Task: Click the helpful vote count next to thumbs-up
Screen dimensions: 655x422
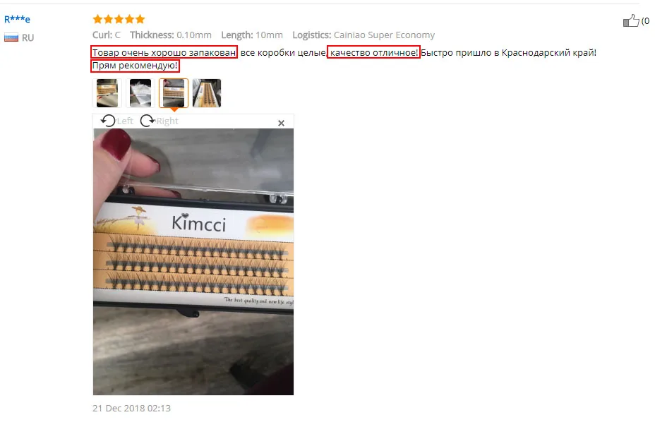Action: [x=645, y=20]
